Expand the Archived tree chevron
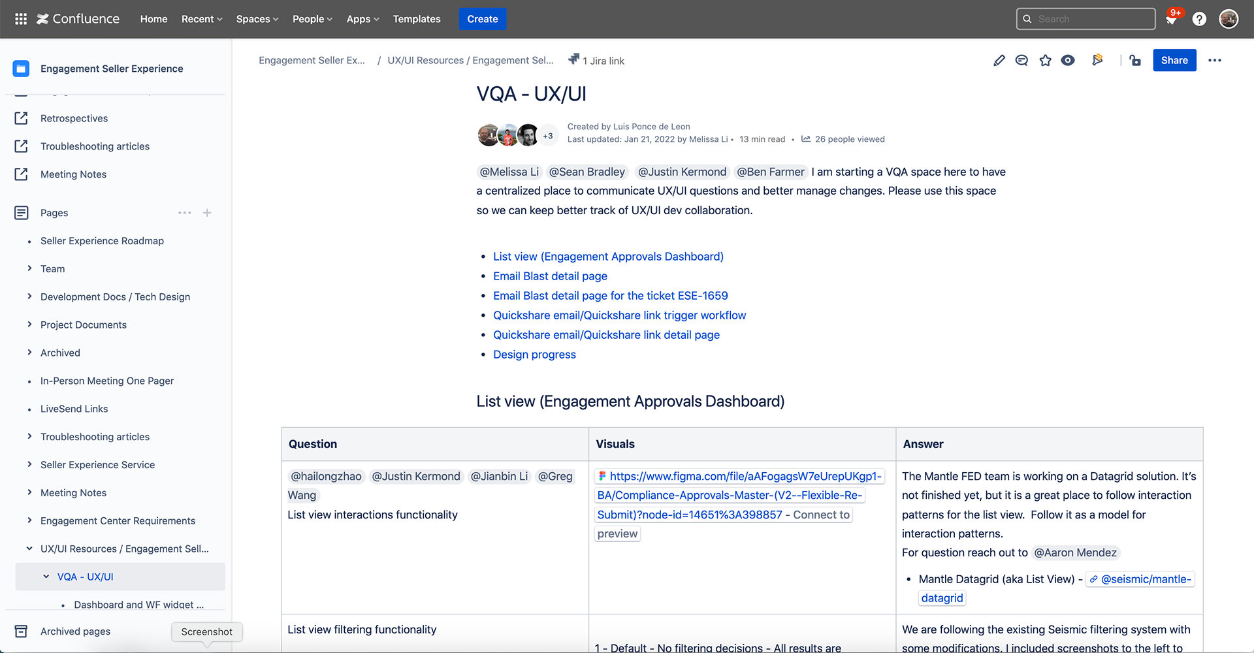The width and height of the screenshot is (1254, 653). point(29,353)
